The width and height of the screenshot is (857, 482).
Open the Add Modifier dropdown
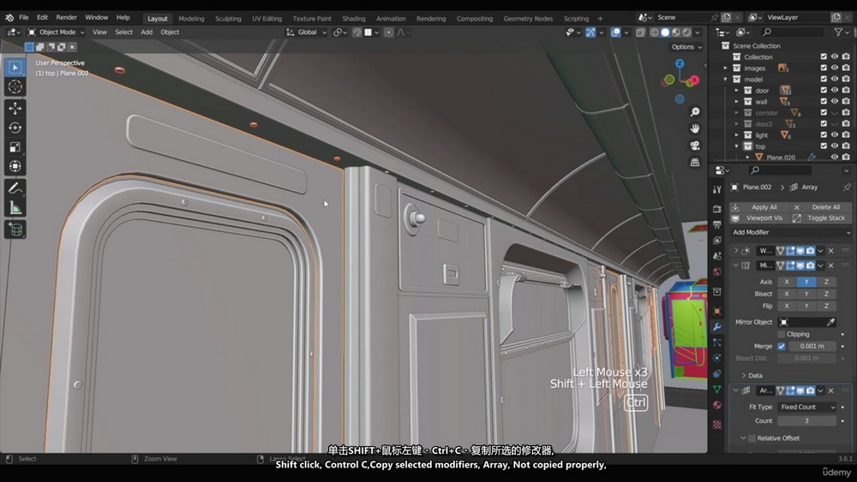point(791,232)
